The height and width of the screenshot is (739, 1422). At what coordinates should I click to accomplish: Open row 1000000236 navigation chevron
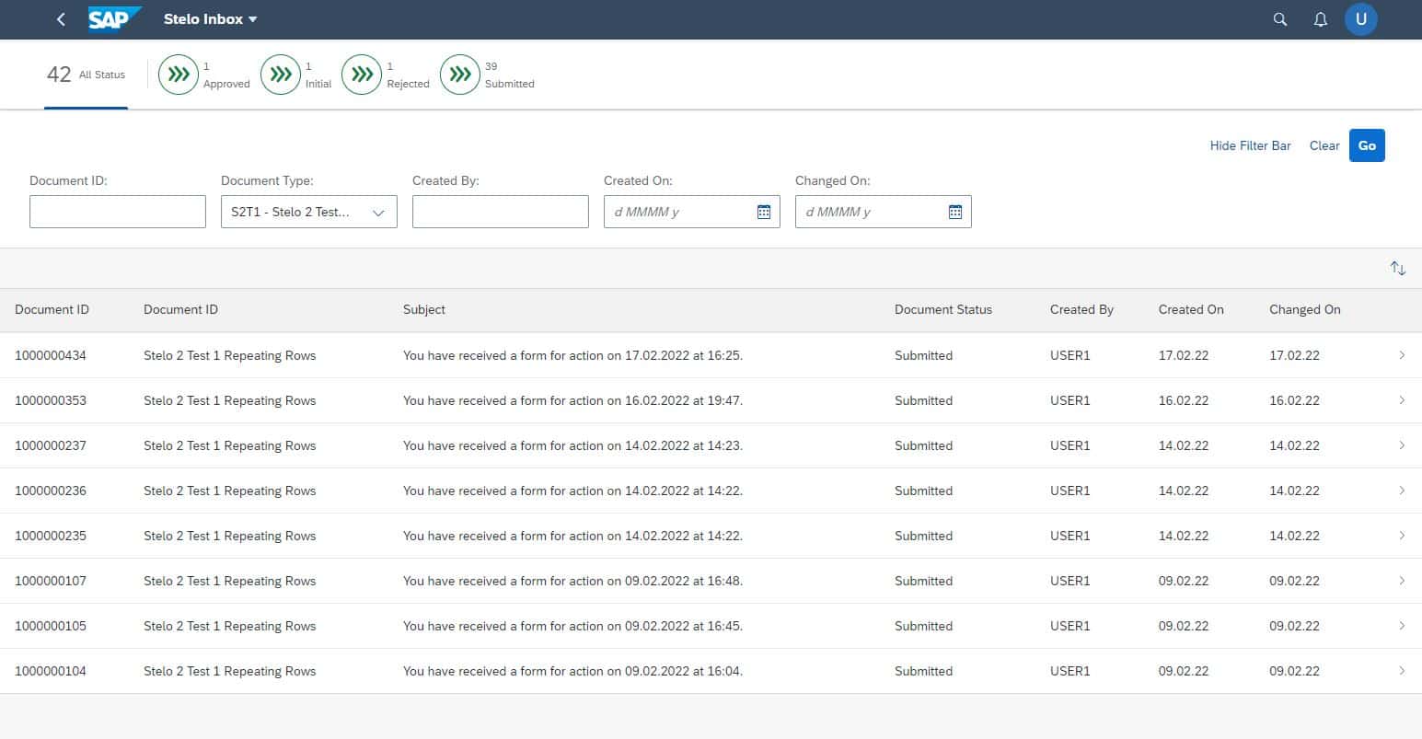(1402, 491)
